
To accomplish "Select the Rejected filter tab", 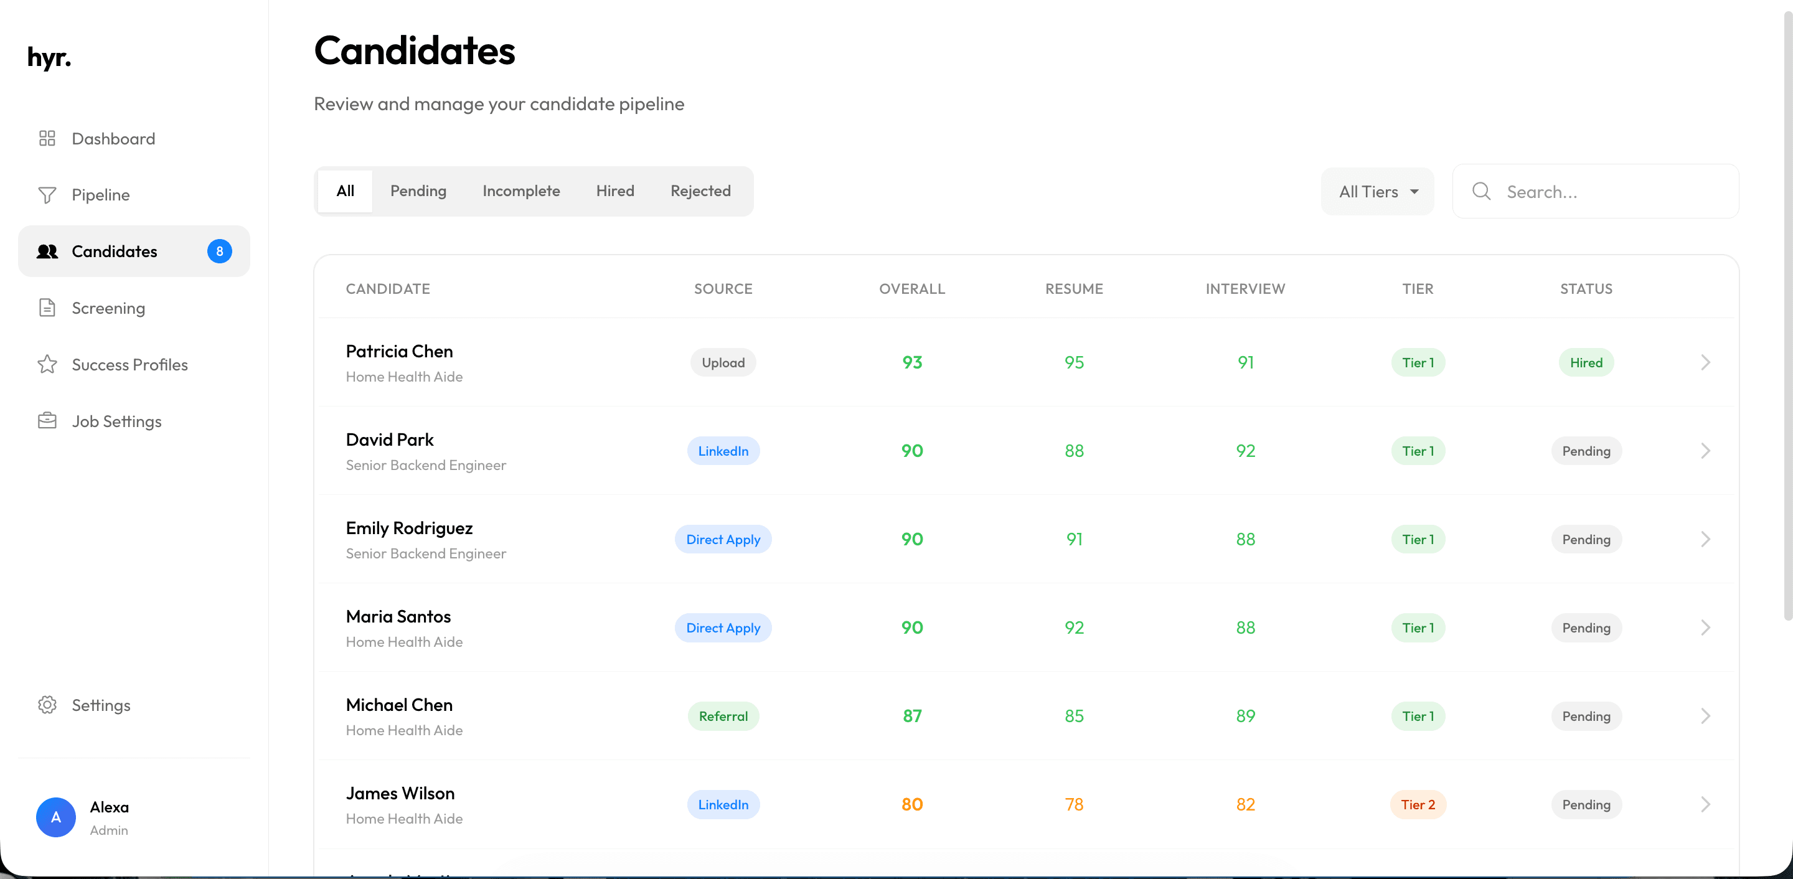I will (x=700, y=190).
